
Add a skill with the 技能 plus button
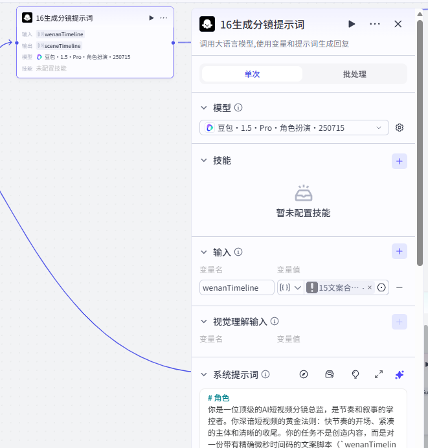(x=399, y=161)
